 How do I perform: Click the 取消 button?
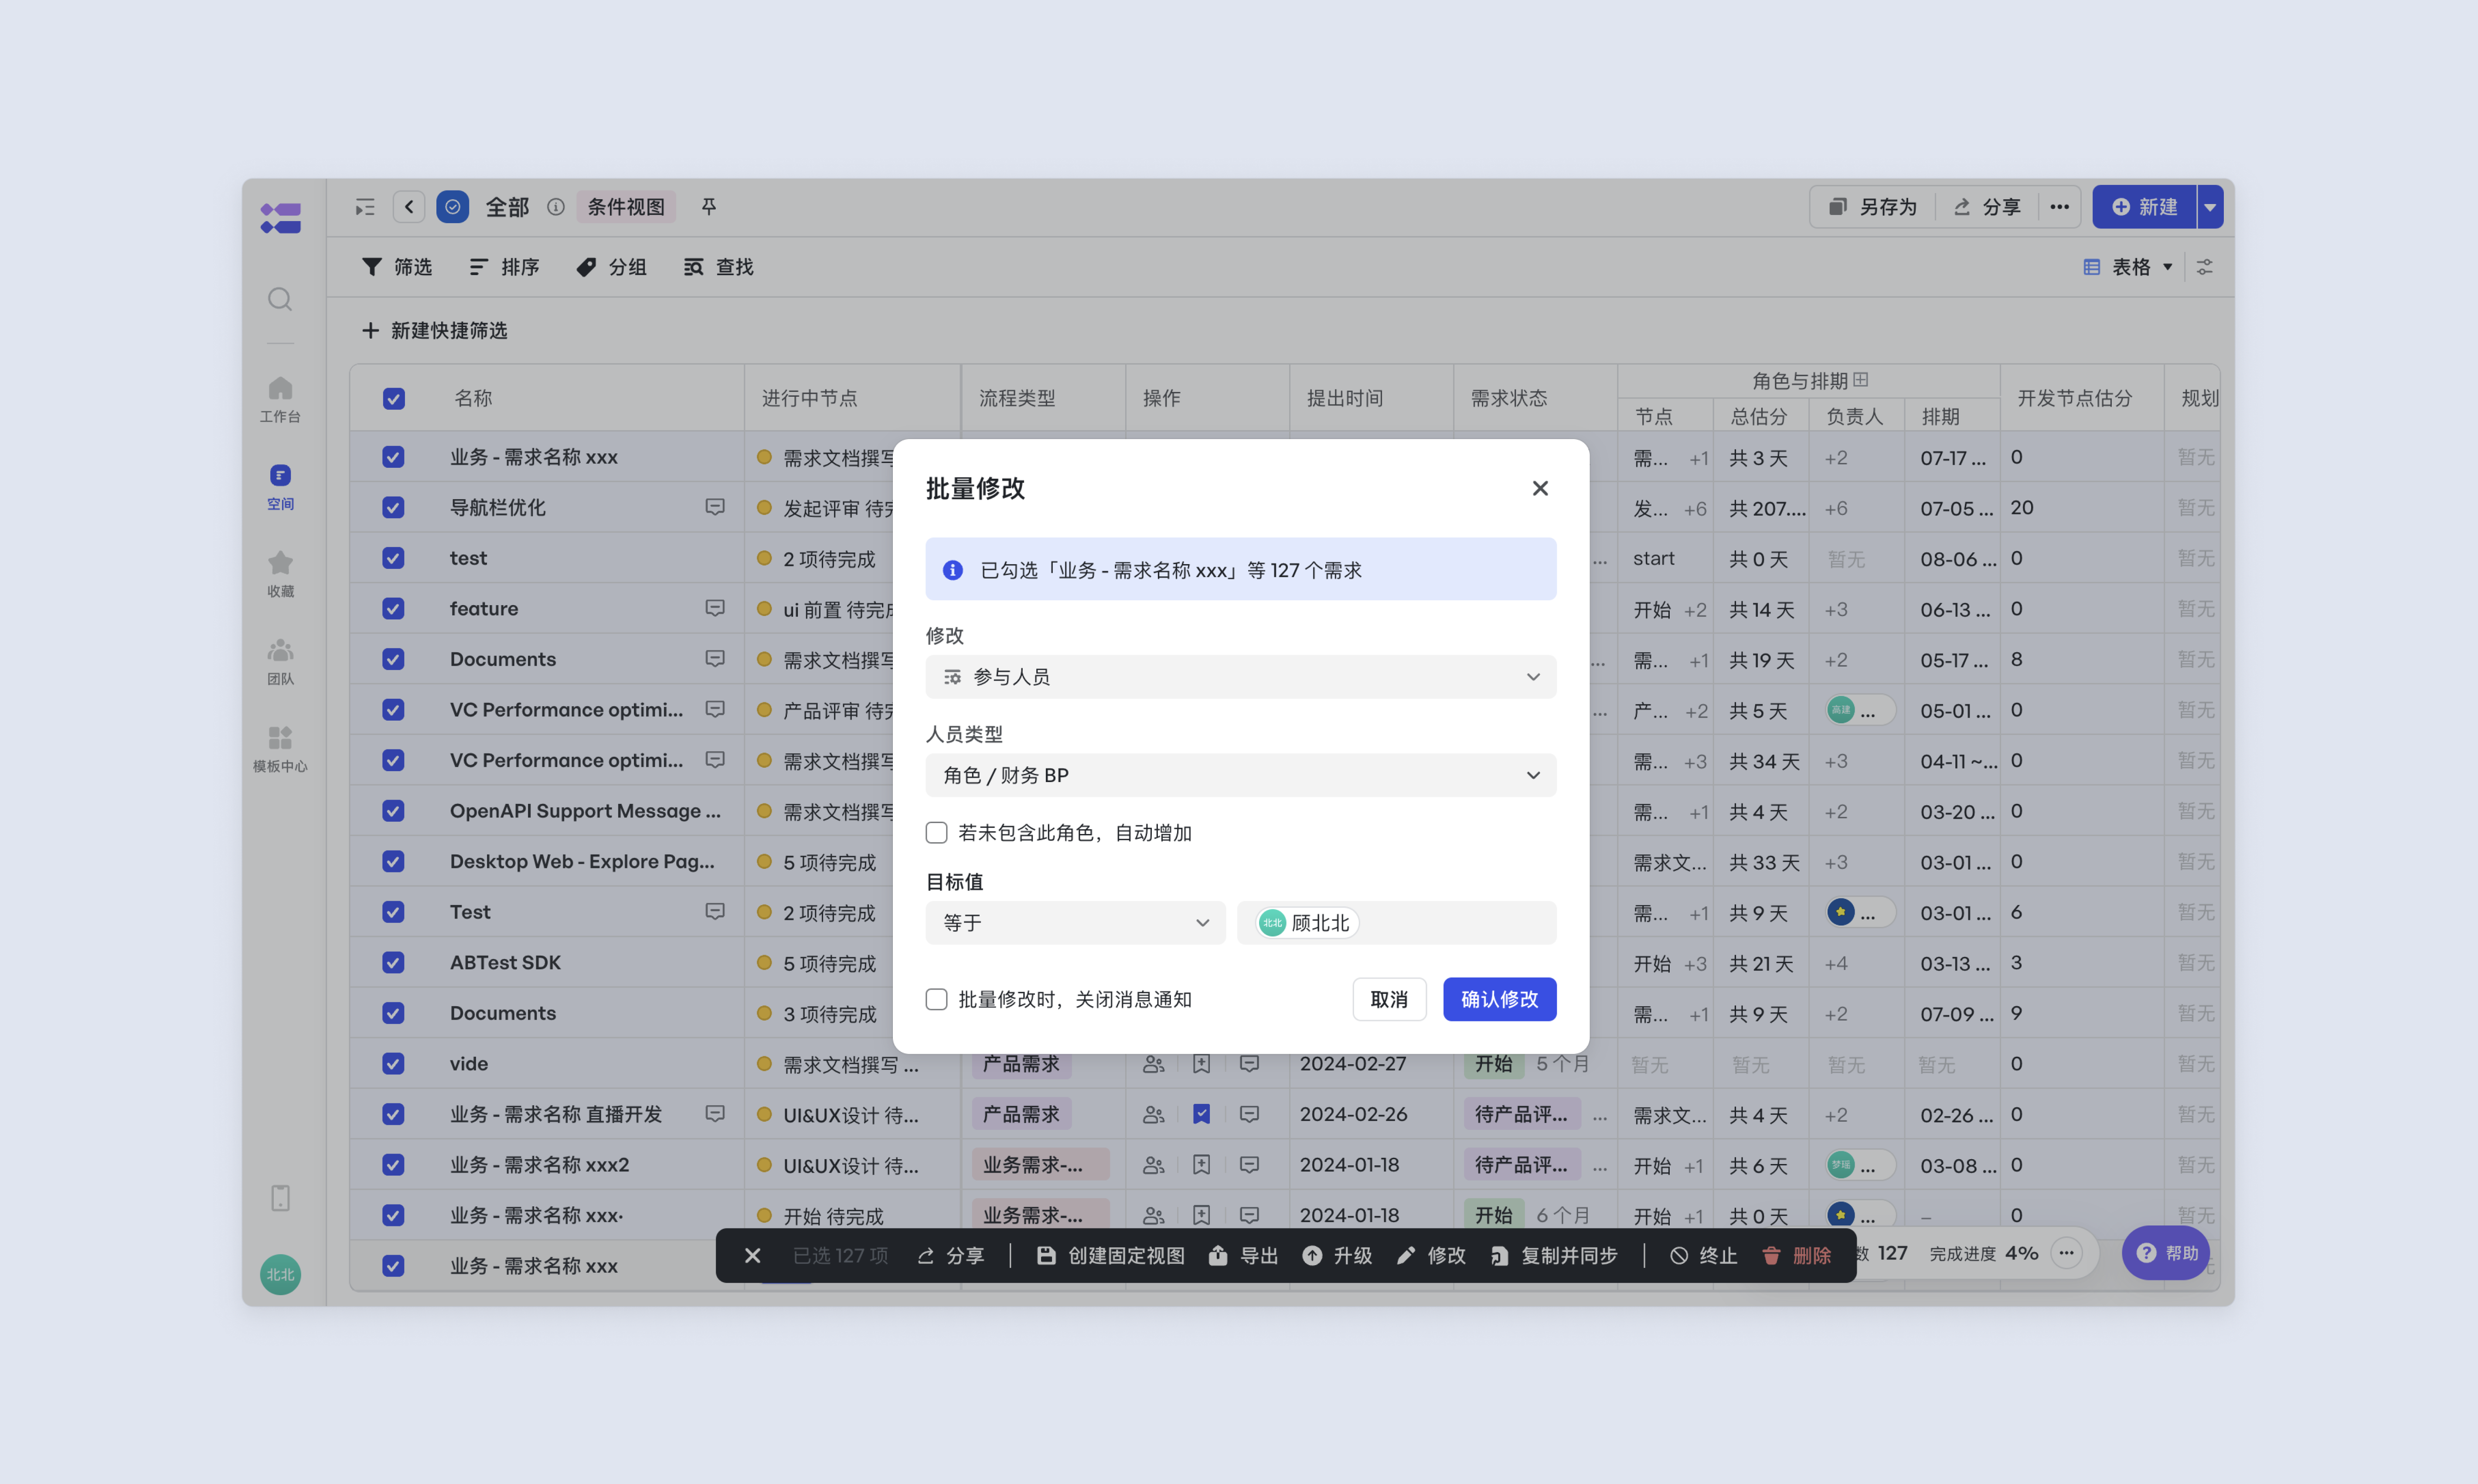(1389, 999)
